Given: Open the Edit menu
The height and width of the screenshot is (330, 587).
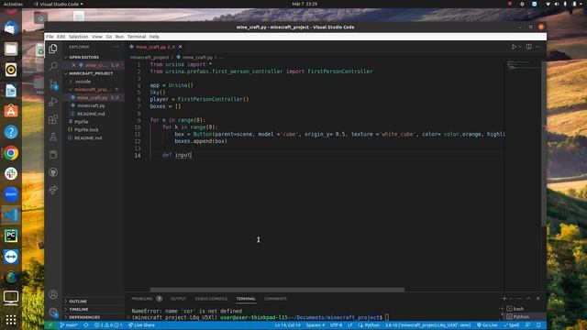Looking at the screenshot, I should point(61,37).
